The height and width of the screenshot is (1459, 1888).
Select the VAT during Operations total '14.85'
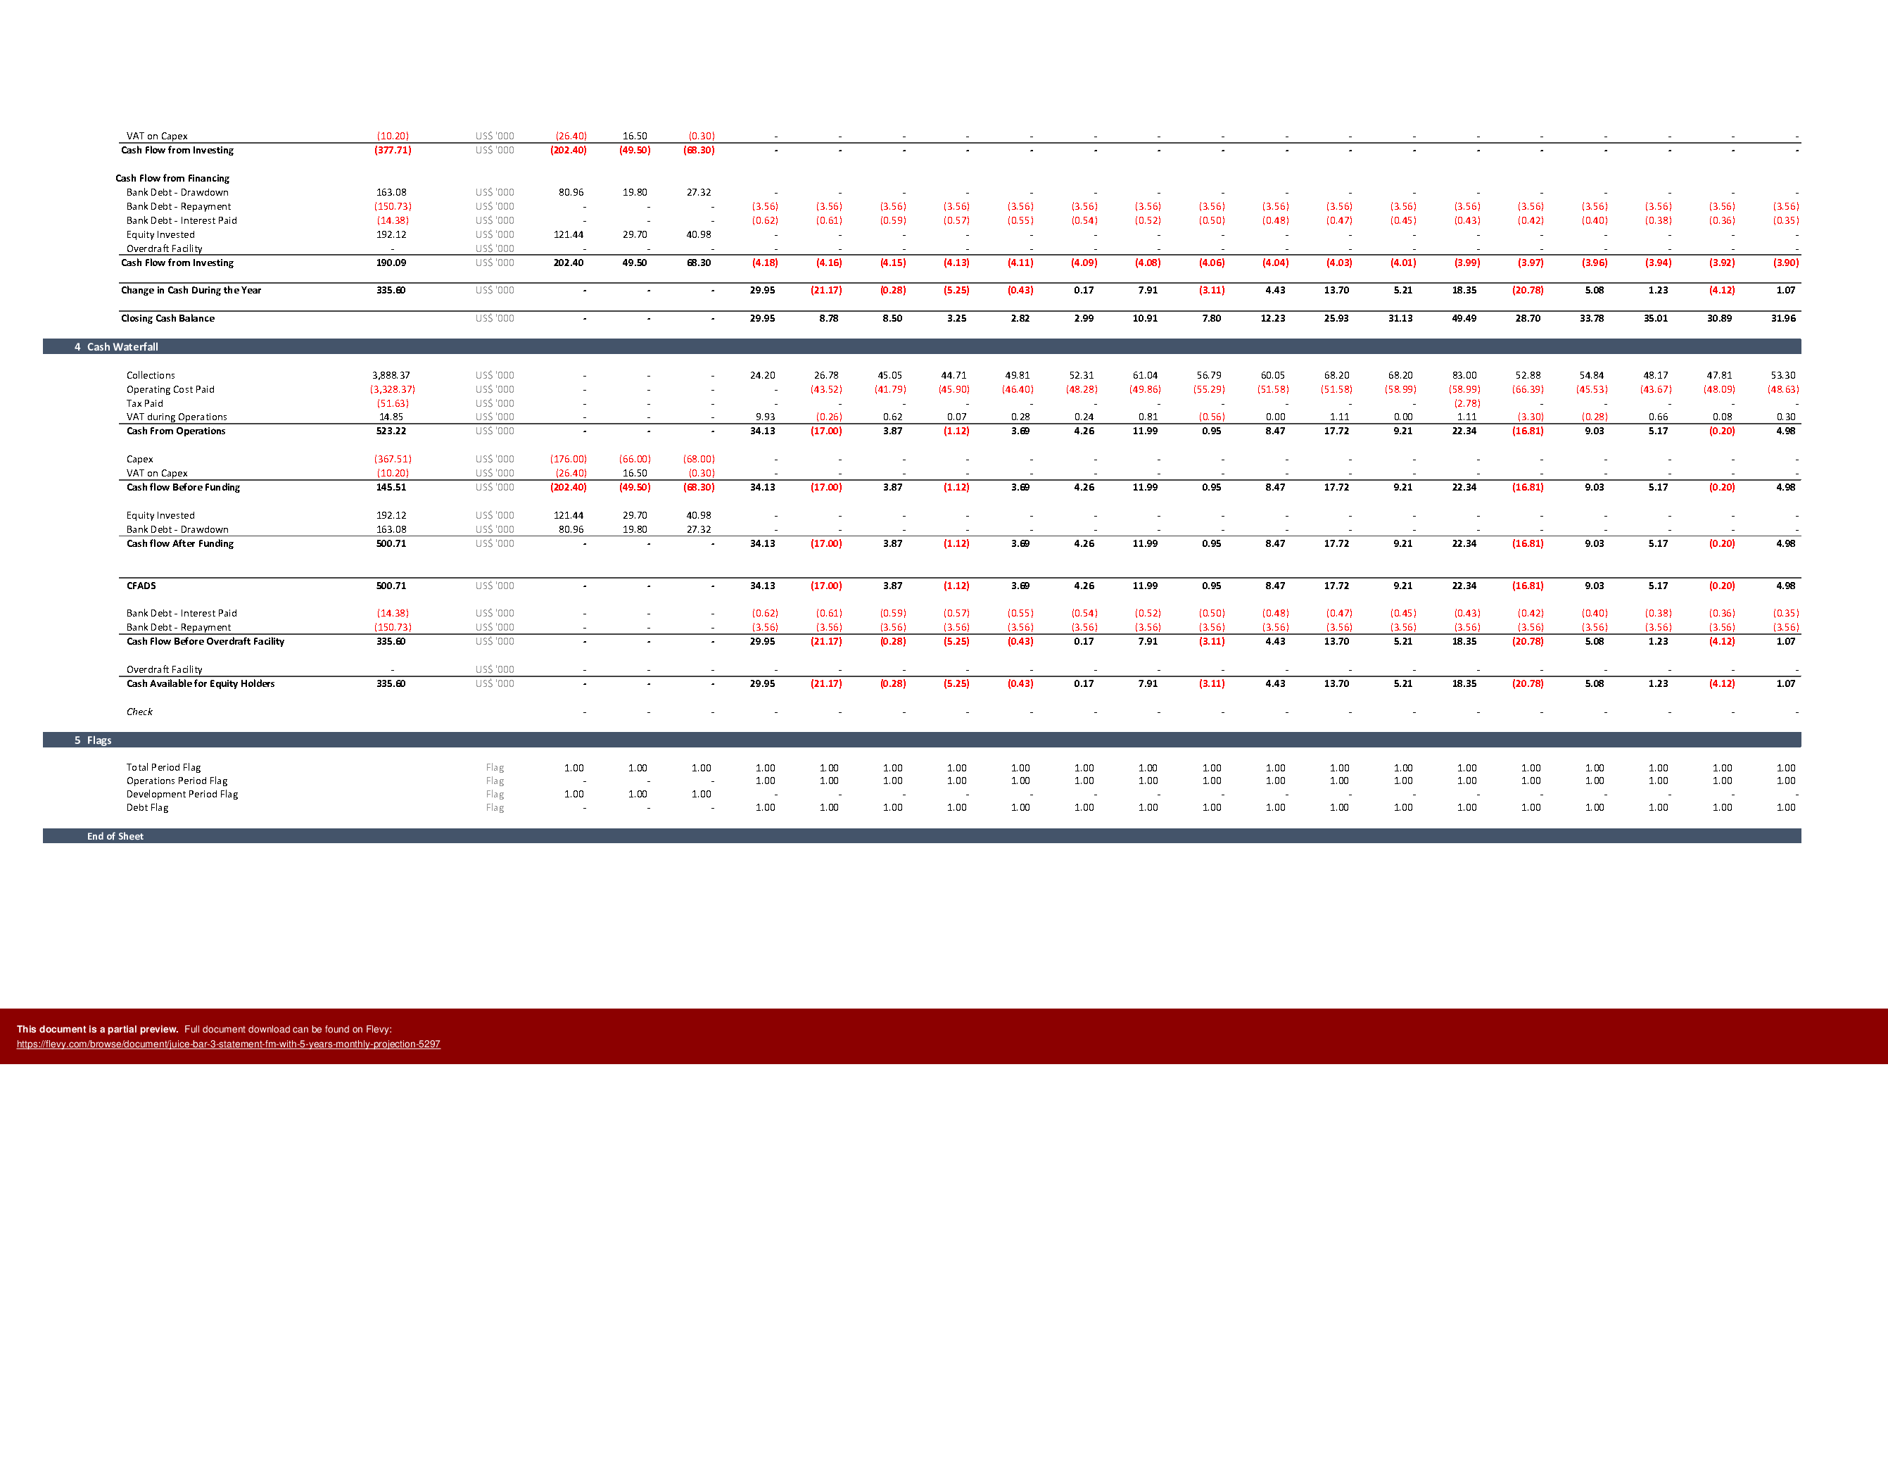tap(391, 417)
